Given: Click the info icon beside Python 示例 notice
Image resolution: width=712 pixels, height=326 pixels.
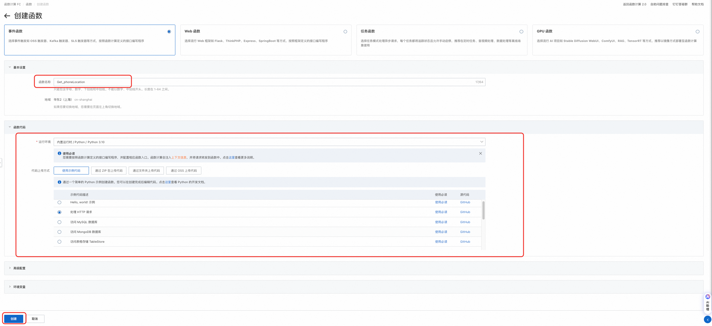Looking at the screenshot, I should point(59,182).
